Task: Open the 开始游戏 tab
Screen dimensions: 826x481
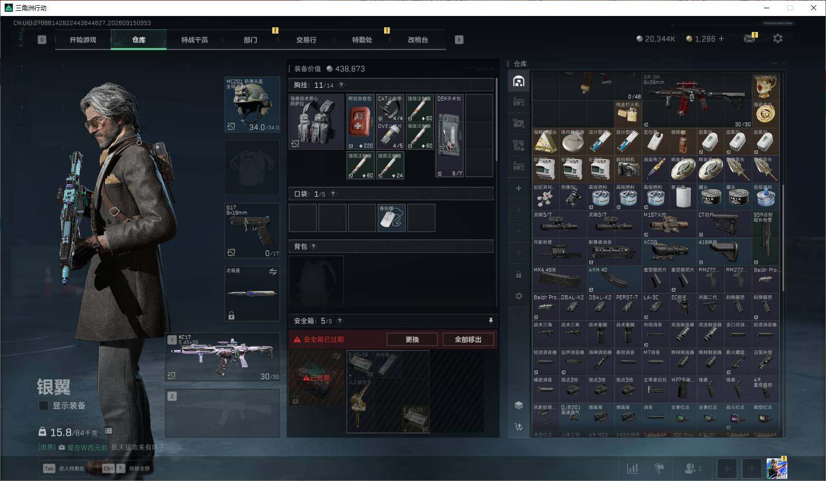Action: [x=83, y=40]
